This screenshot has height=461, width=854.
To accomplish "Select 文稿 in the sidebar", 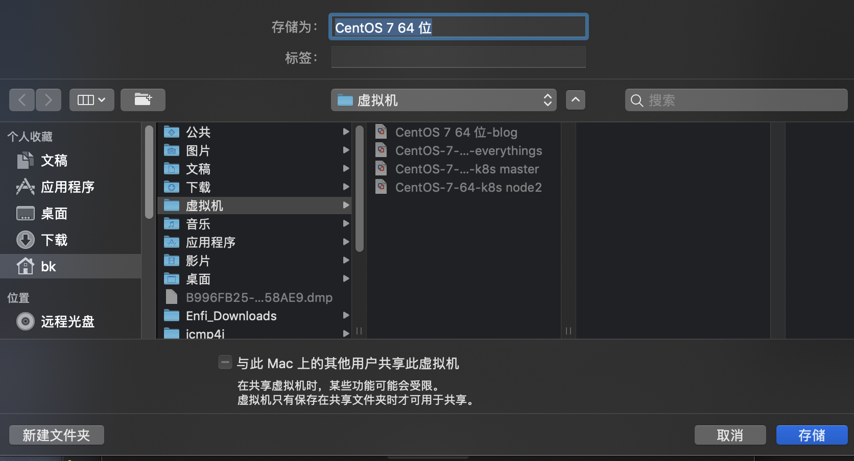I will pos(70,161).
